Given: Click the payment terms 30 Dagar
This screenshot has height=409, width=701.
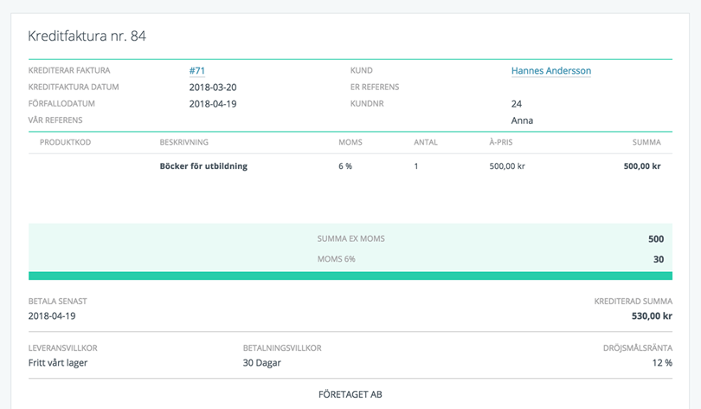Looking at the screenshot, I should [261, 363].
